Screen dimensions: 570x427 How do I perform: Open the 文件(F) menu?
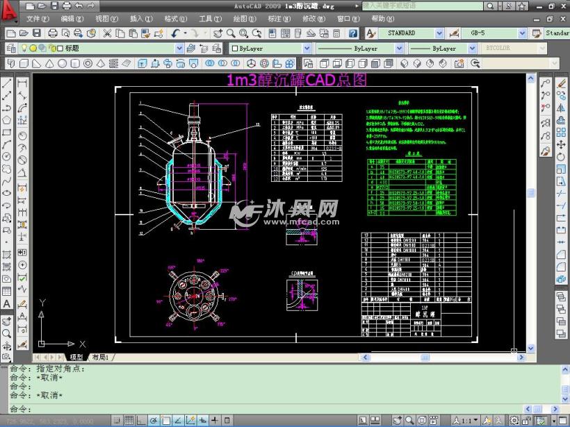37,19
